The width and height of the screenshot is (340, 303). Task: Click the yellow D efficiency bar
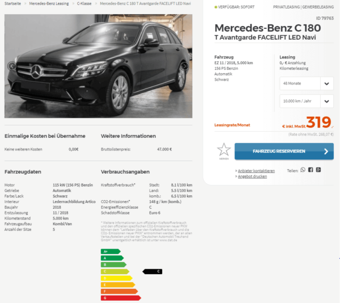point(116,278)
